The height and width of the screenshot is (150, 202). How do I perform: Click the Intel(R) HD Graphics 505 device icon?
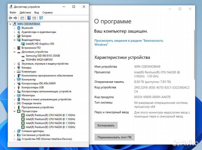pyautogui.click(x=23, y=44)
